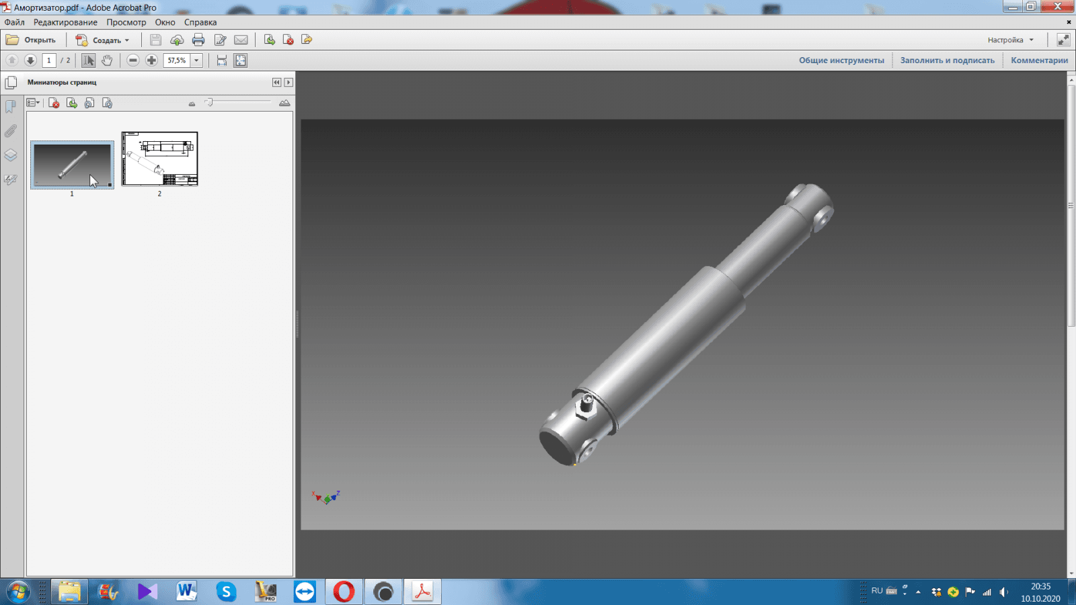Select page 2 drawing thumbnail
The image size is (1076, 605).
[159, 159]
